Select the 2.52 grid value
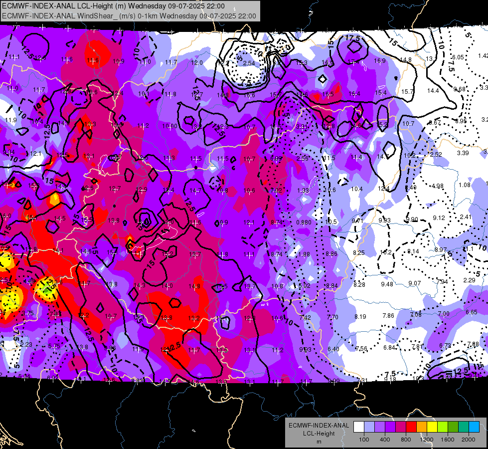 point(436,154)
